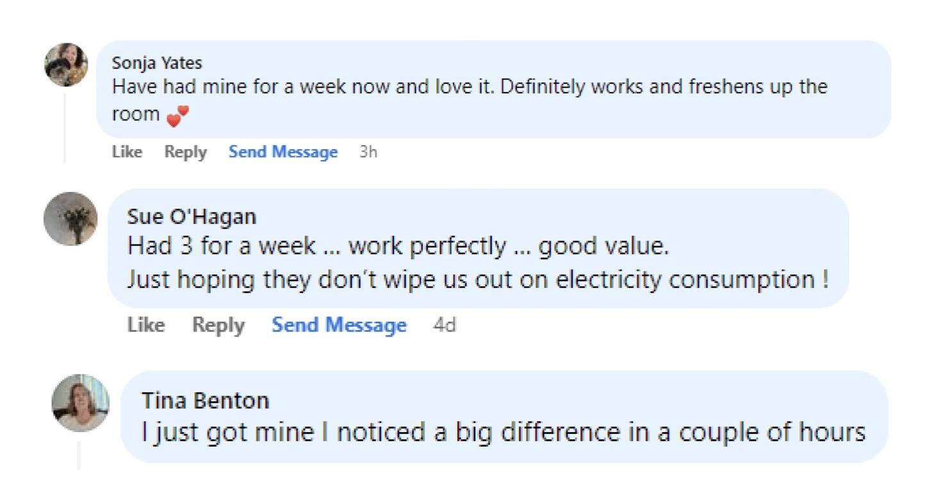The image size is (942, 498).
Task: Click Sonja's comment text about freshening the room
Action: pos(470,87)
